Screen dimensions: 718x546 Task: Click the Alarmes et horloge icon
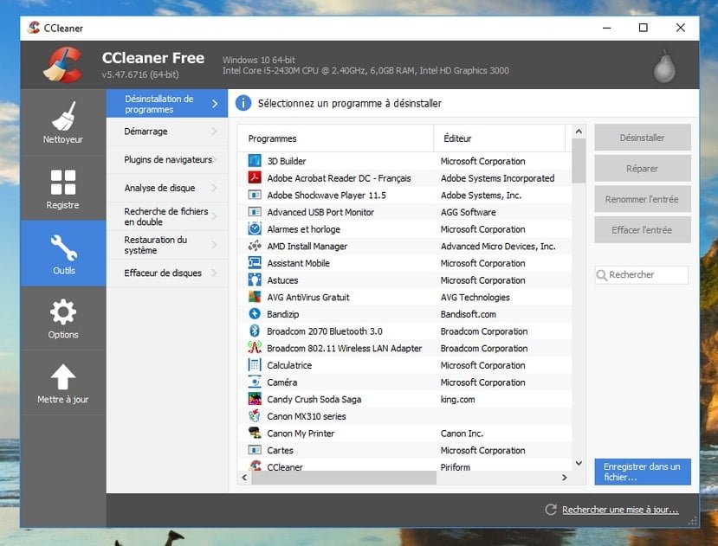pos(255,228)
